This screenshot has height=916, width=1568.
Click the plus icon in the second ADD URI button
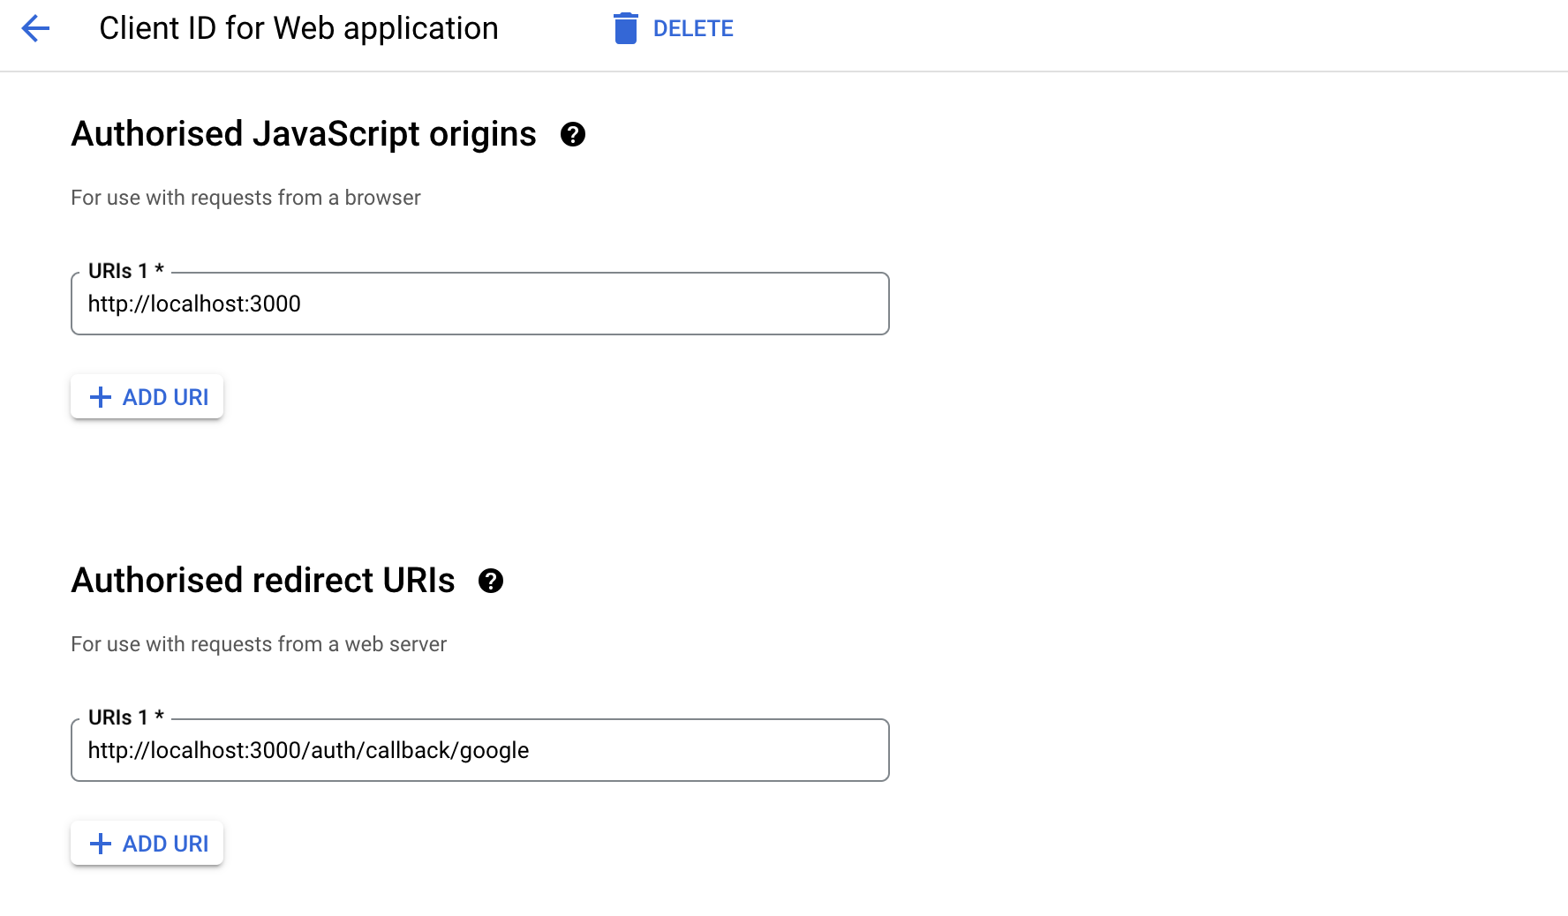click(x=100, y=843)
